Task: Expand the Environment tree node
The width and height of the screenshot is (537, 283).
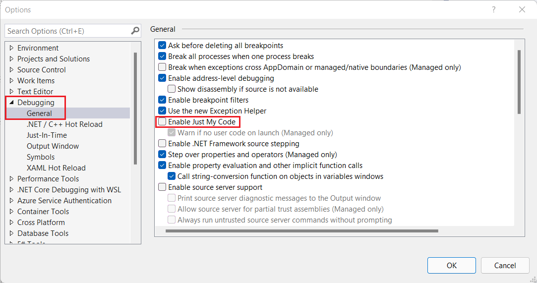Action: [x=12, y=48]
